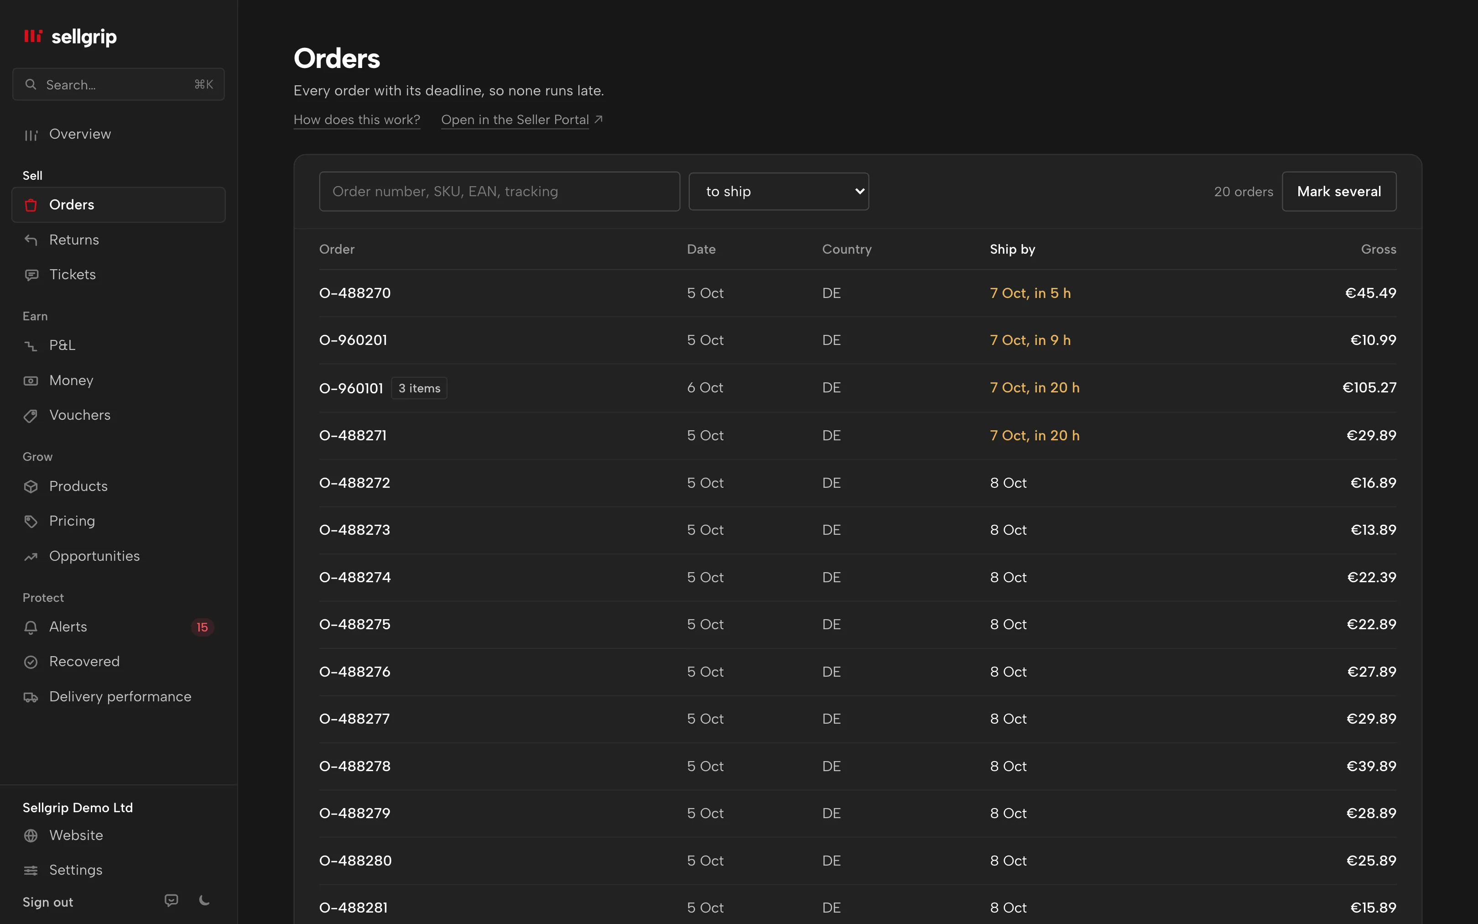
Task: Click the Settings sliders icon
Action: [31, 870]
